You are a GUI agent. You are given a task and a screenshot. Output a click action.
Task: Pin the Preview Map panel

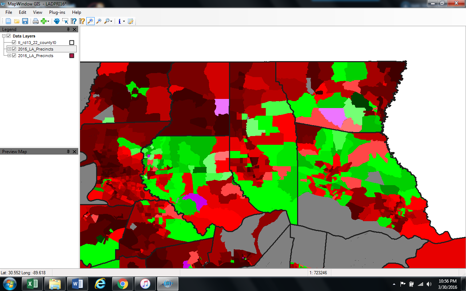(68, 152)
